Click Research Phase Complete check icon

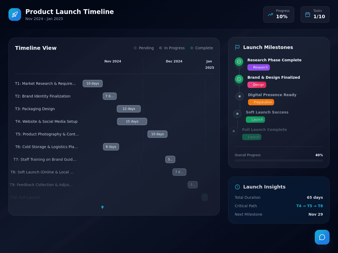(x=239, y=62)
